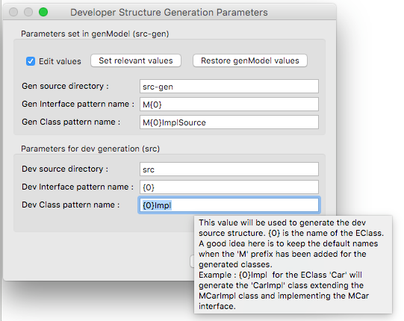Click the Developer Structure Generation Parameters title
This screenshot has height=321, width=404.
(169, 13)
